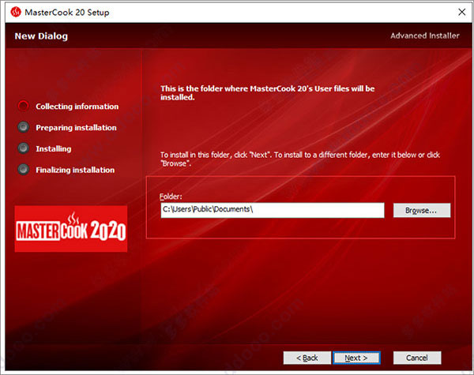
Task: Click the Advanced Installer label
Action: click(424, 36)
